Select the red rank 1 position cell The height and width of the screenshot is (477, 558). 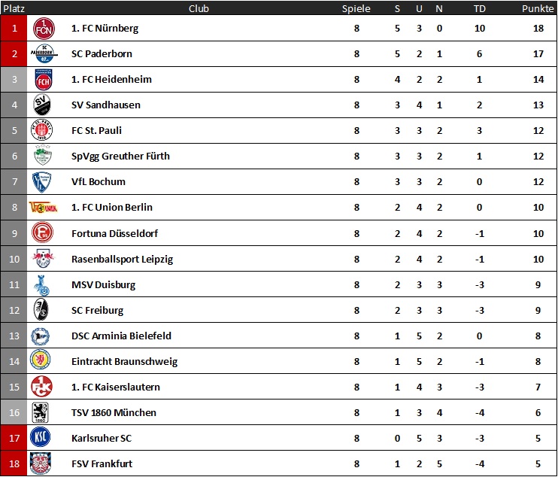tap(14, 28)
